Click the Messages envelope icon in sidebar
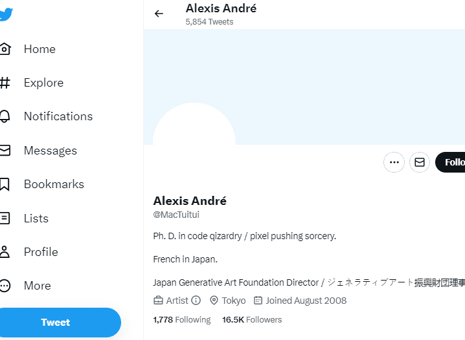Viewport: 465px width, 340px height. coord(5,151)
